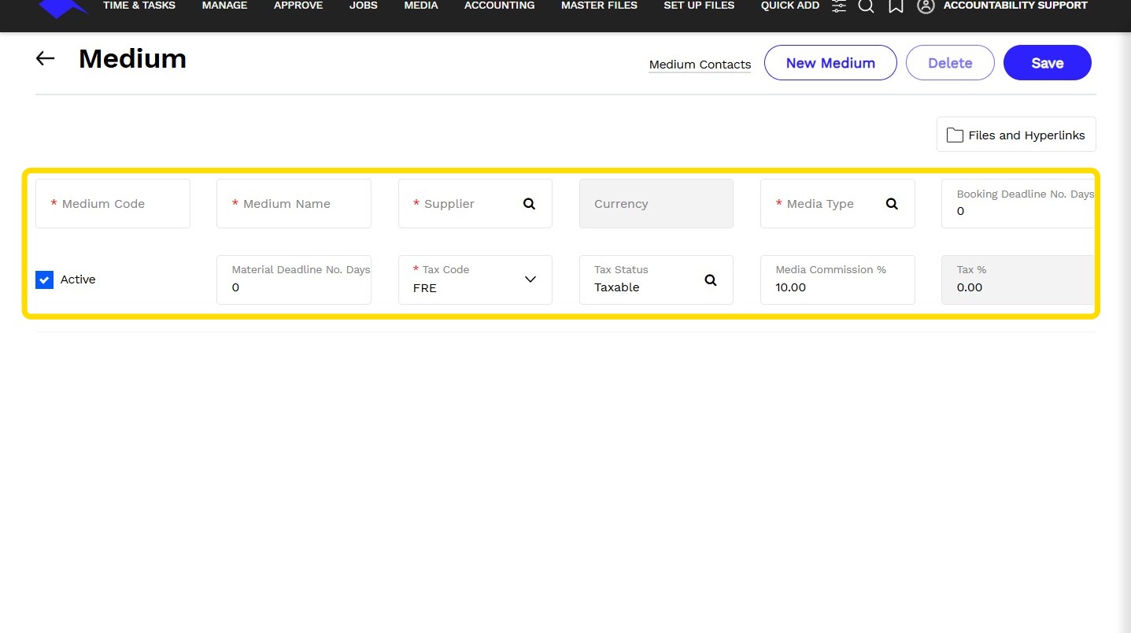Open the Quick Add menu
This screenshot has height=633, width=1131.
[x=790, y=6]
